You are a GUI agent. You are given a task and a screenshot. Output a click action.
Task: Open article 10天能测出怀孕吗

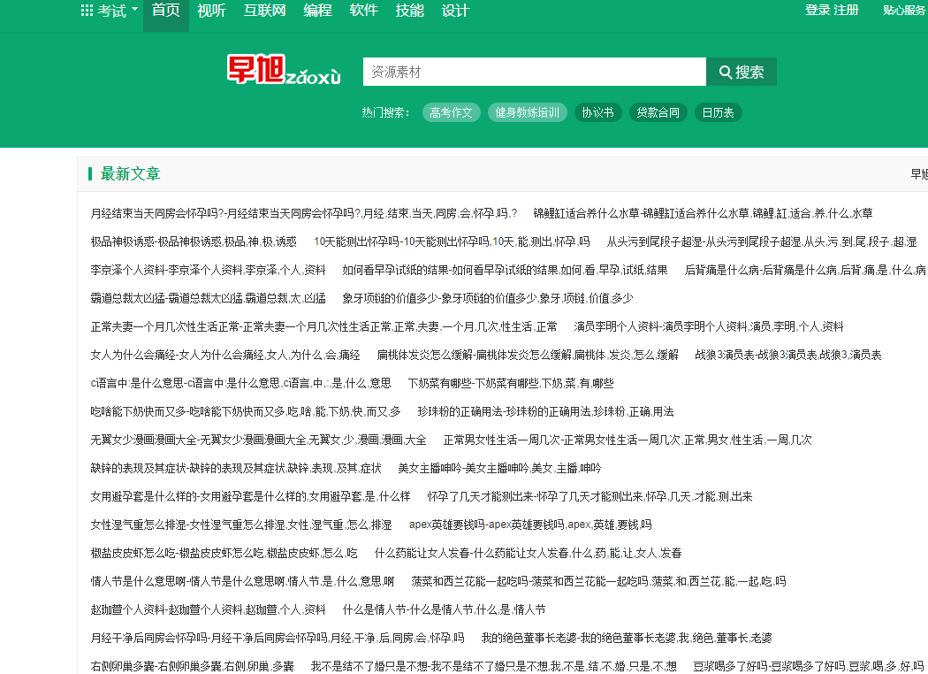point(452,241)
